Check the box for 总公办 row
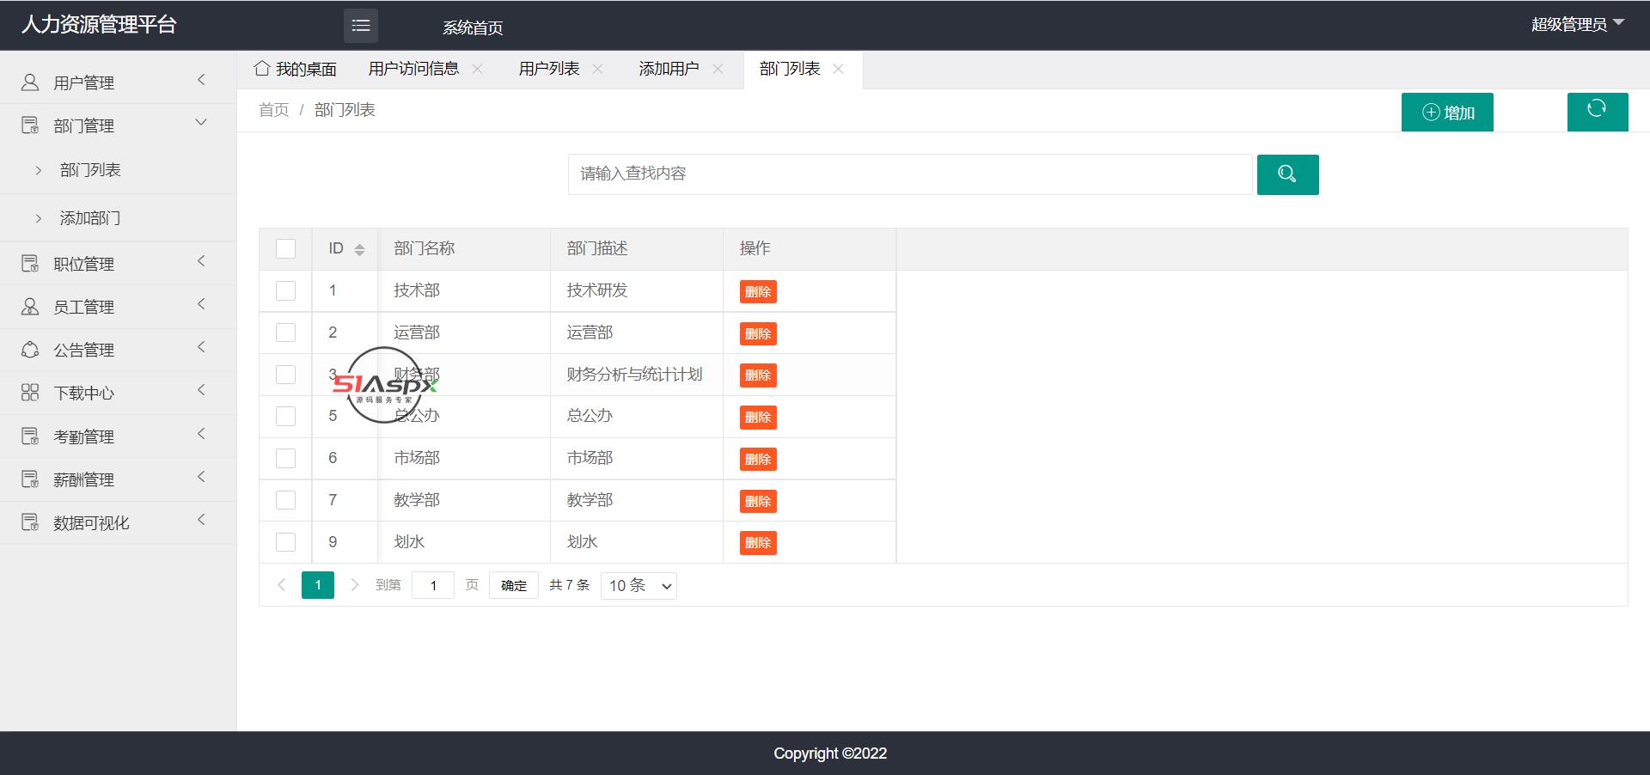Screen dimensions: 1650x775 (x=285, y=416)
